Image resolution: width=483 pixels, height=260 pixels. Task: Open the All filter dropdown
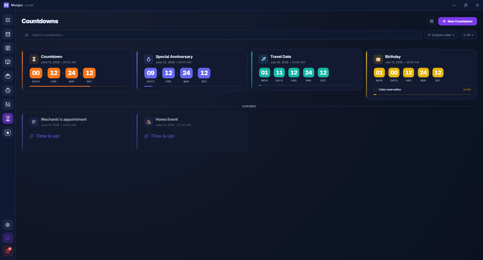tap(468, 35)
